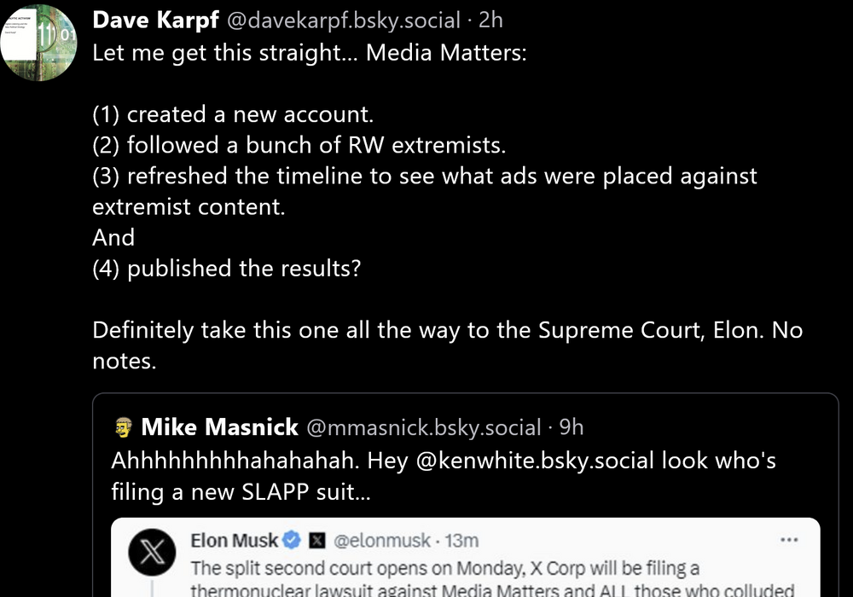Click the Dave Karpf display name

pos(155,20)
